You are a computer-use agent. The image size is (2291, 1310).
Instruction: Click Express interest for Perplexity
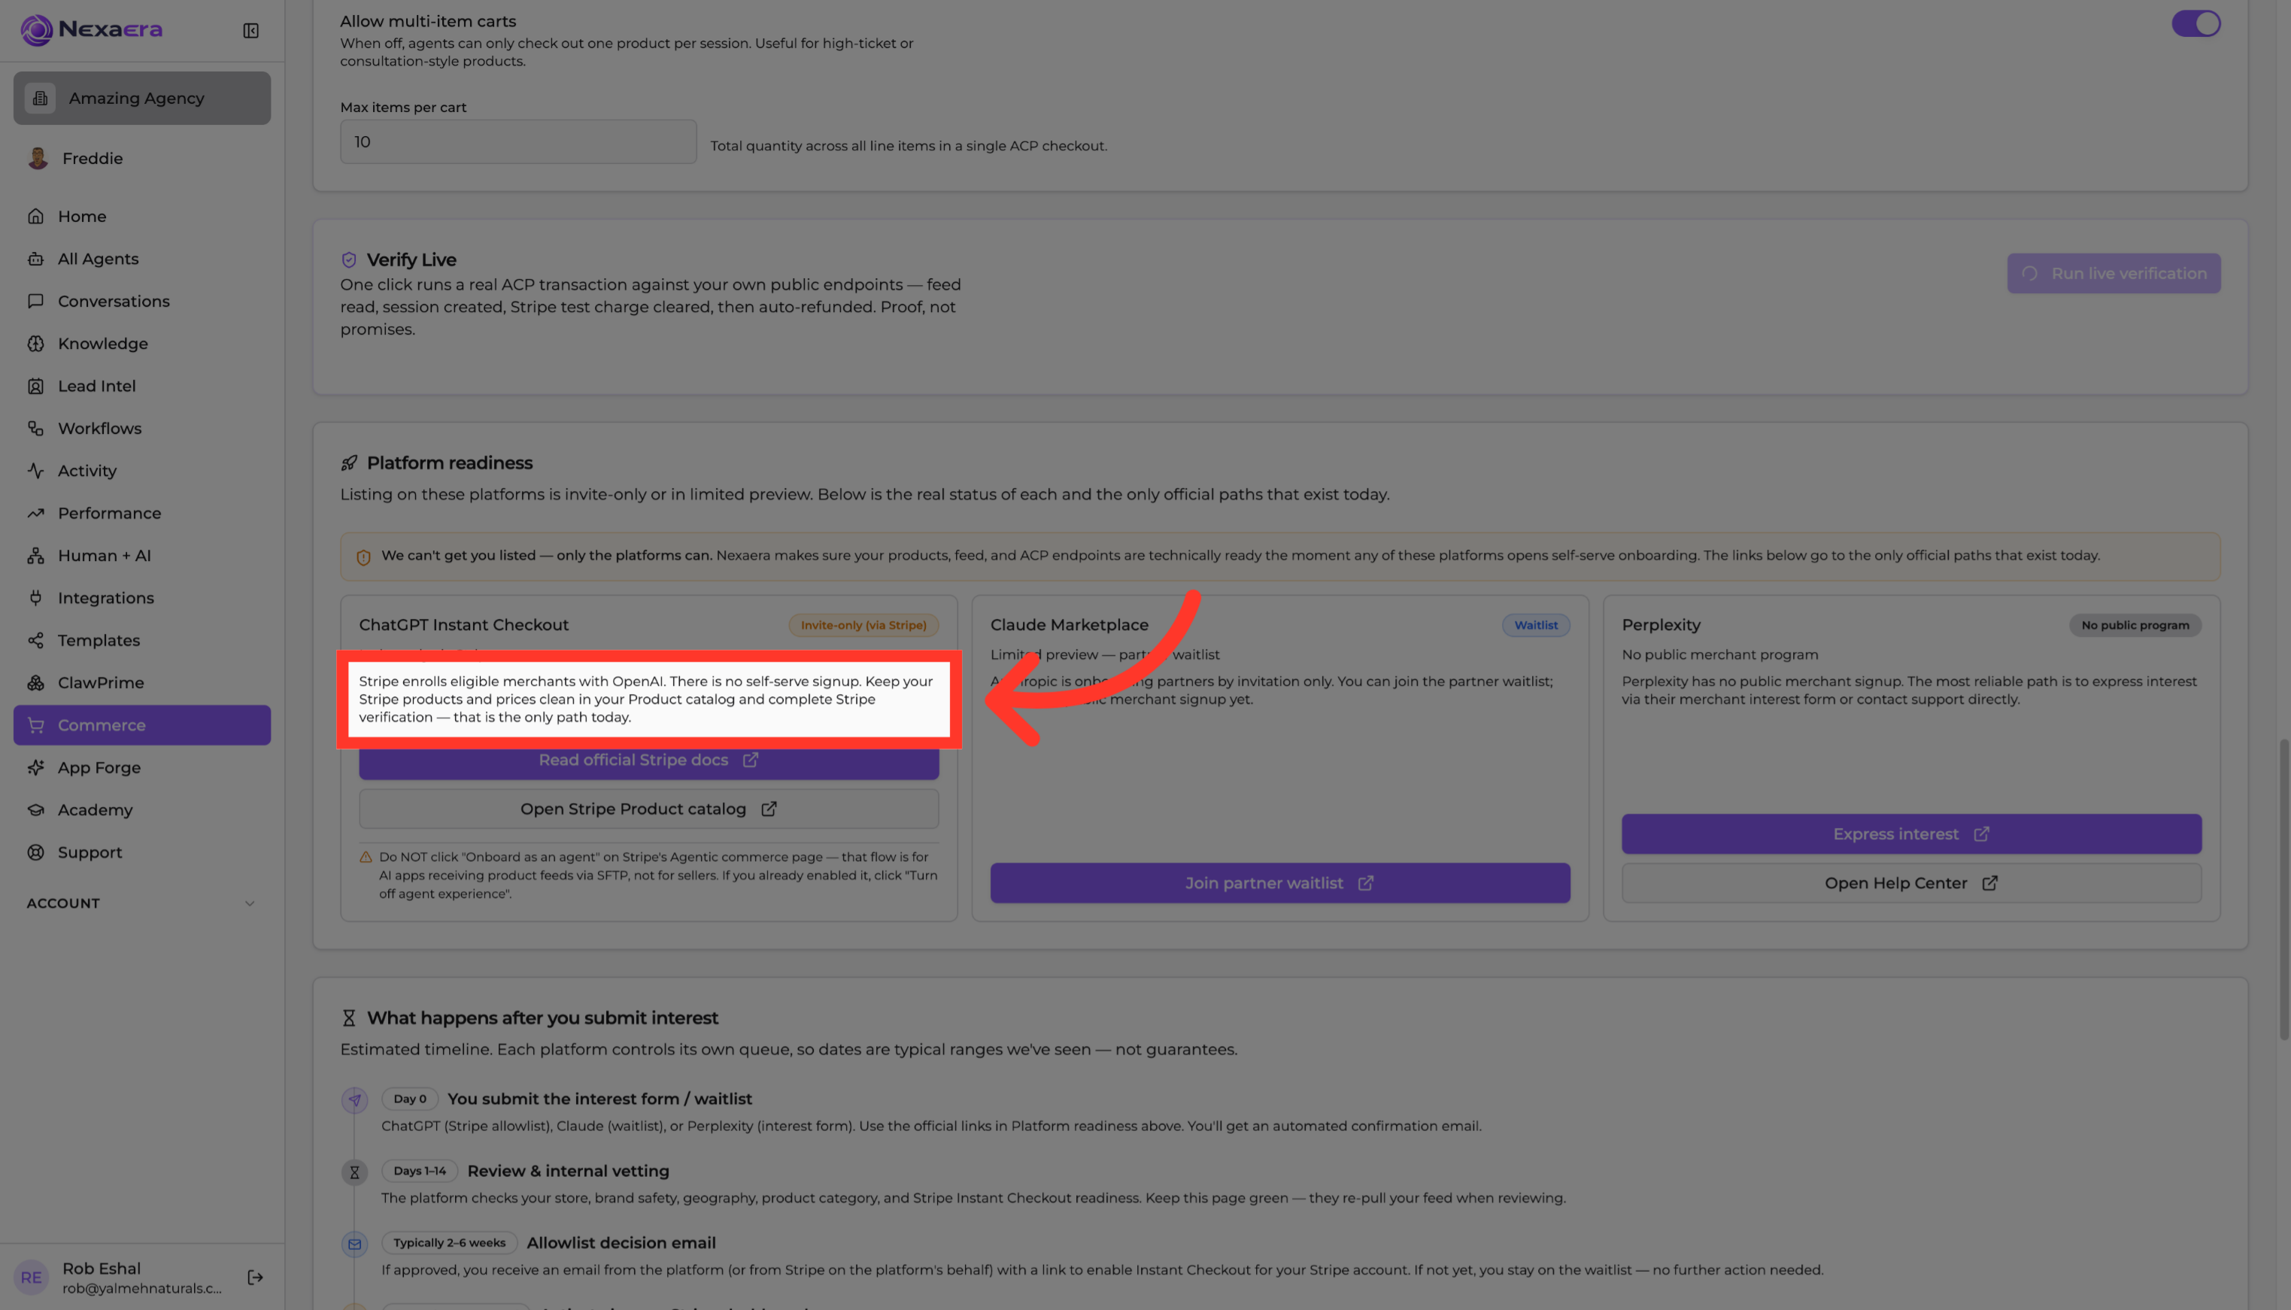point(1911,834)
